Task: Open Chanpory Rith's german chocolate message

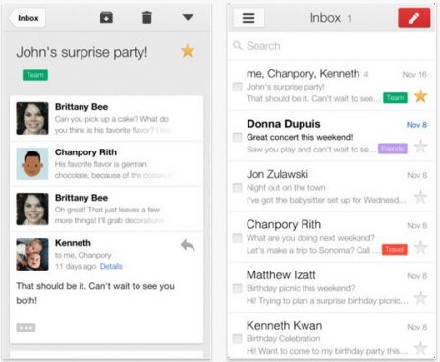Action: point(106,163)
